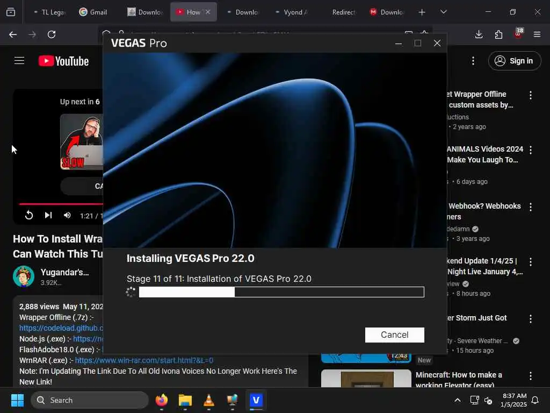
Task: Click the extension icon with 38 badge
Action: [518, 34]
